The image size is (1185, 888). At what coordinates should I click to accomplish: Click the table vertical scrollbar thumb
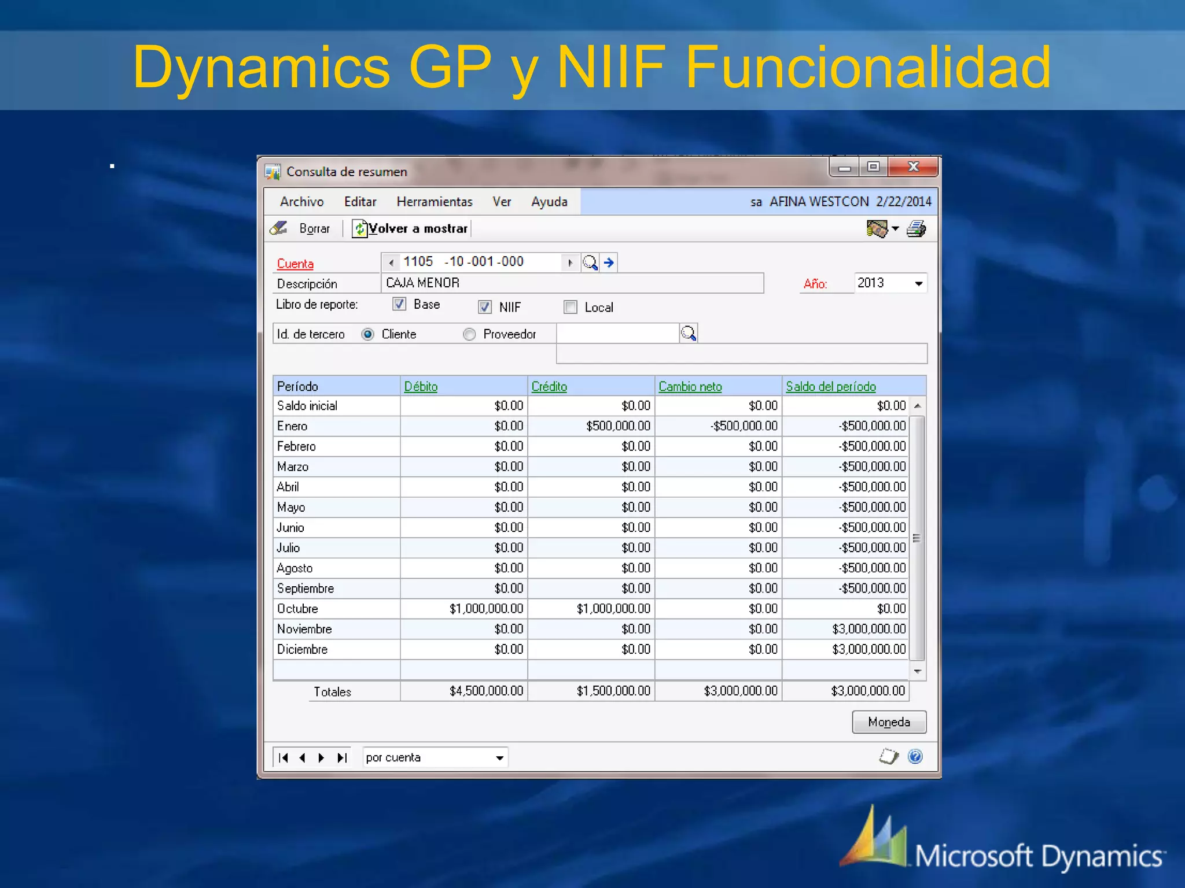pyautogui.click(x=918, y=538)
